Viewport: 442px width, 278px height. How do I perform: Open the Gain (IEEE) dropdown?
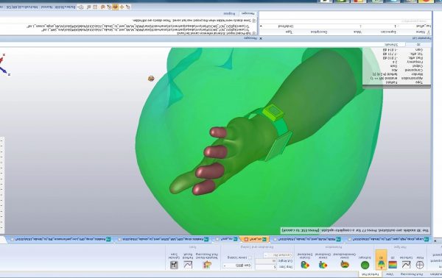click(237, 265)
